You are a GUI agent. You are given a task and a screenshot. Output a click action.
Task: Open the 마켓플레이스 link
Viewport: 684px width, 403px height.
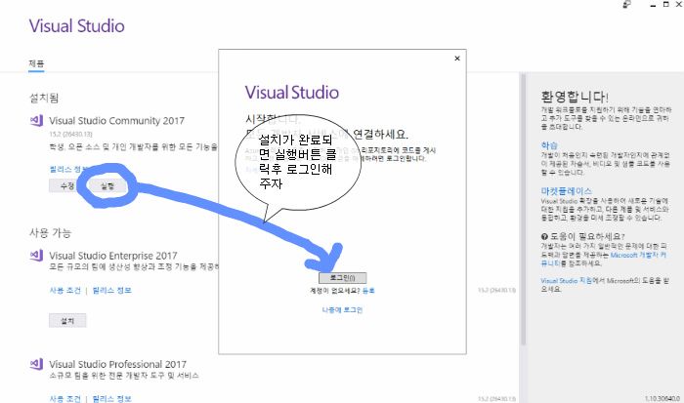[566, 191]
